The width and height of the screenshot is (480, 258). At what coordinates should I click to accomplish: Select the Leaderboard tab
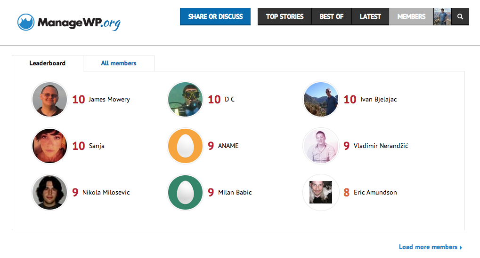[48, 63]
